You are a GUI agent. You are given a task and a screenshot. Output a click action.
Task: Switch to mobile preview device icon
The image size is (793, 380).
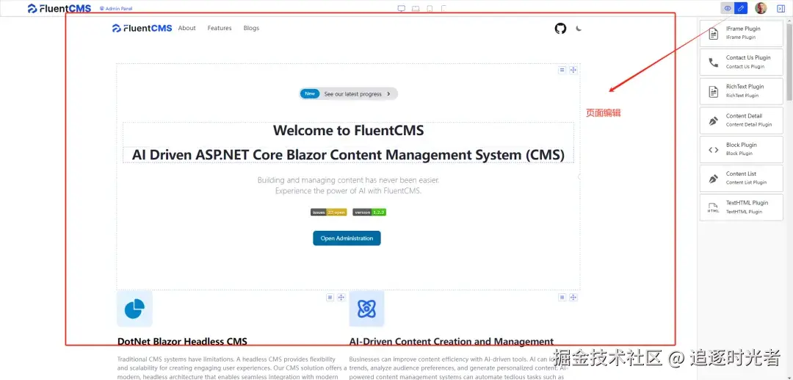point(443,9)
